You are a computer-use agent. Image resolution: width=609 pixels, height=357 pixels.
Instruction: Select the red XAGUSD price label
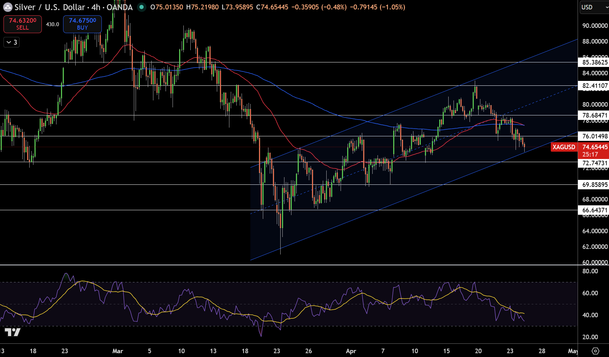click(563, 147)
